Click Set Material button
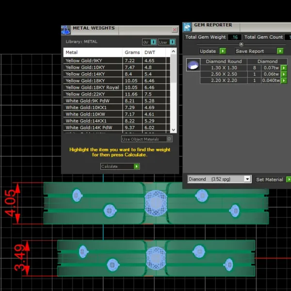 click(x=270, y=179)
